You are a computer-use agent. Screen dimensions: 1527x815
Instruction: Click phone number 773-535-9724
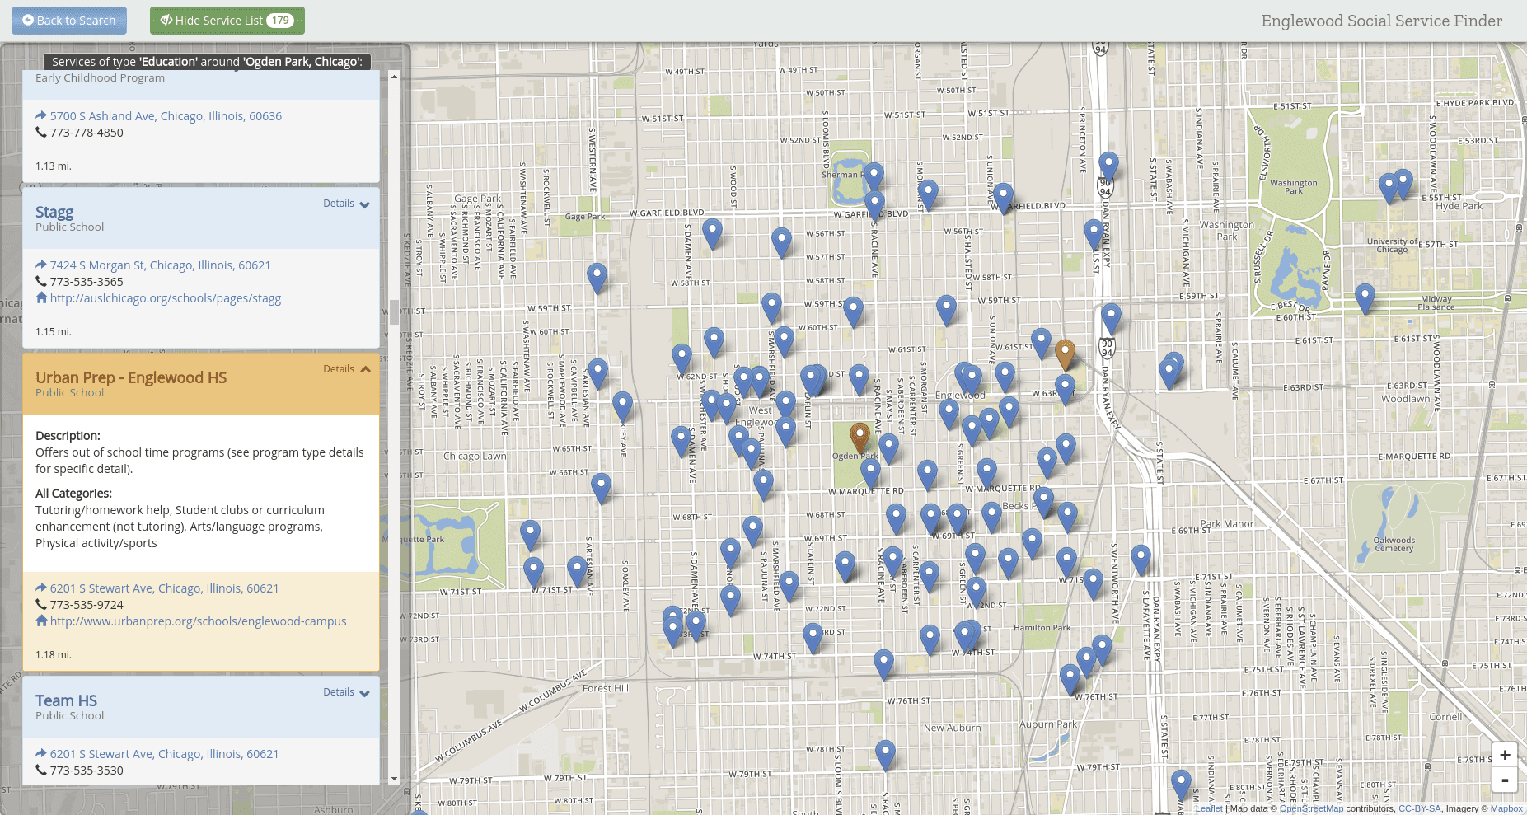tap(87, 605)
